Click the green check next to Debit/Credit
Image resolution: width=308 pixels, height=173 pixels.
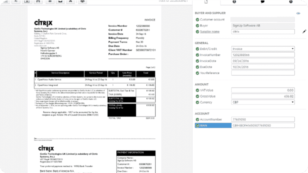[197, 49]
